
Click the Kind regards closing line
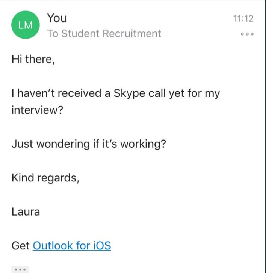(x=45, y=178)
